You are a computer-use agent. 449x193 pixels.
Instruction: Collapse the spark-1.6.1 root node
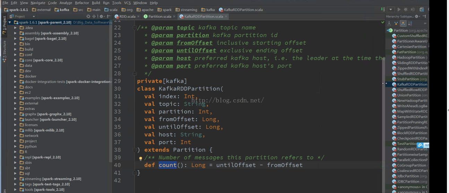pos(10,22)
